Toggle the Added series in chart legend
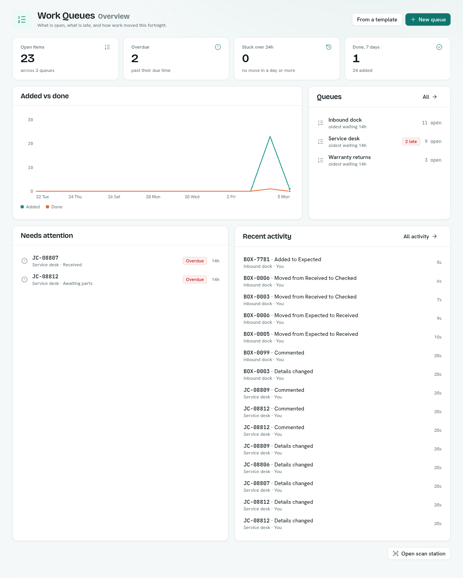This screenshot has width=463, height=578. click(x=30, y=207)
